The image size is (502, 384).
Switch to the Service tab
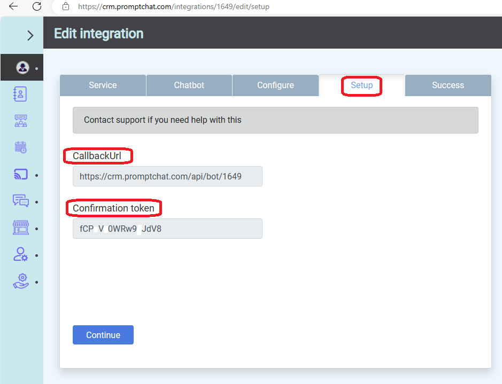103,85
